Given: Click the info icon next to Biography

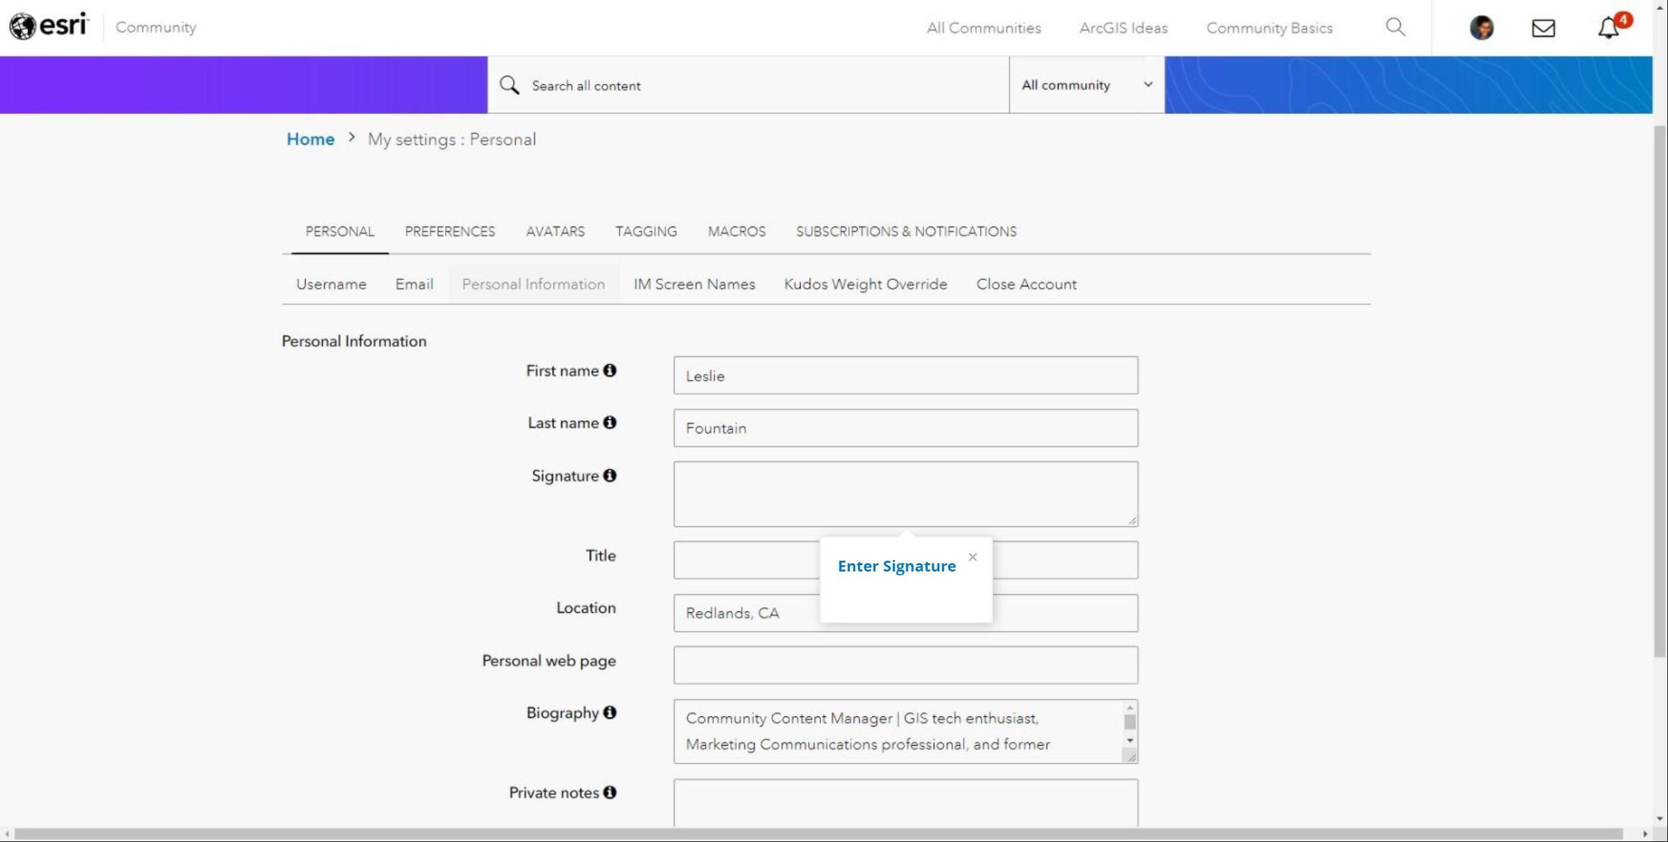Looking at the screenshot, I should pos(609,713).
